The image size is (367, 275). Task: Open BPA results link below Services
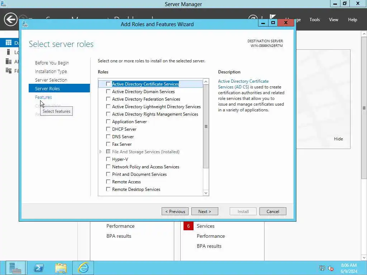[x=209, y=246]
